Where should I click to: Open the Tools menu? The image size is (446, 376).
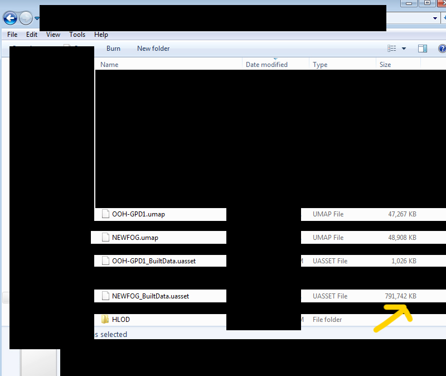tap(77, 35)
